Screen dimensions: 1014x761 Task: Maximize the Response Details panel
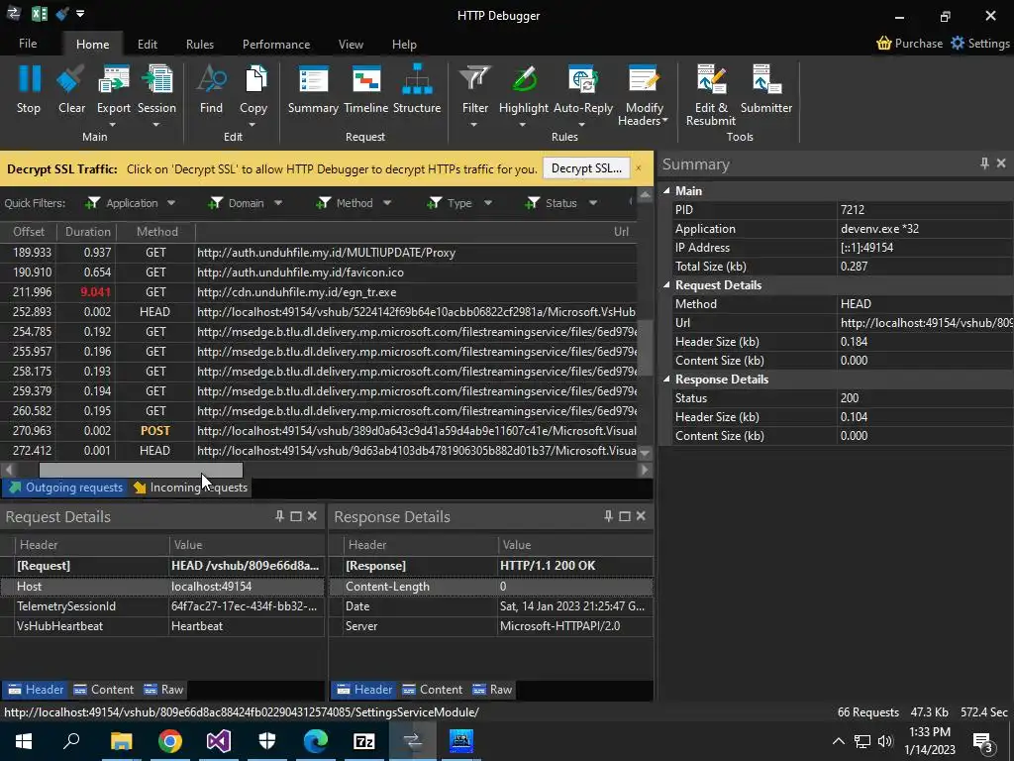(x=625, y=516)
